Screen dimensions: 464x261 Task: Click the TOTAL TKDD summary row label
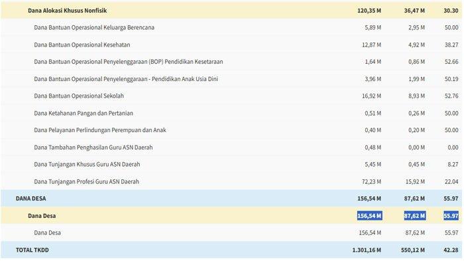(x=32, y=250)
